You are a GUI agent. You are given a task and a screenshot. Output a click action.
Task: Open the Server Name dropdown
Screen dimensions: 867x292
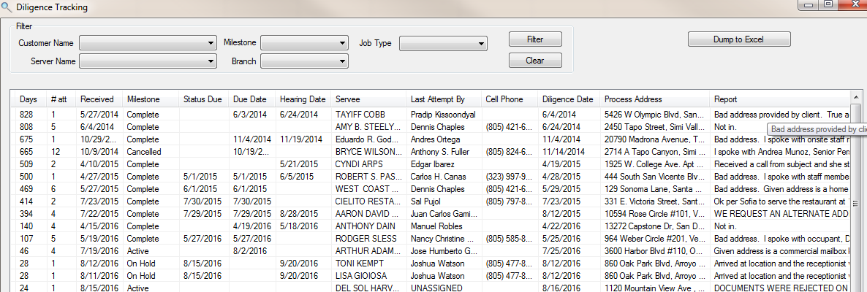click(148, 61)
